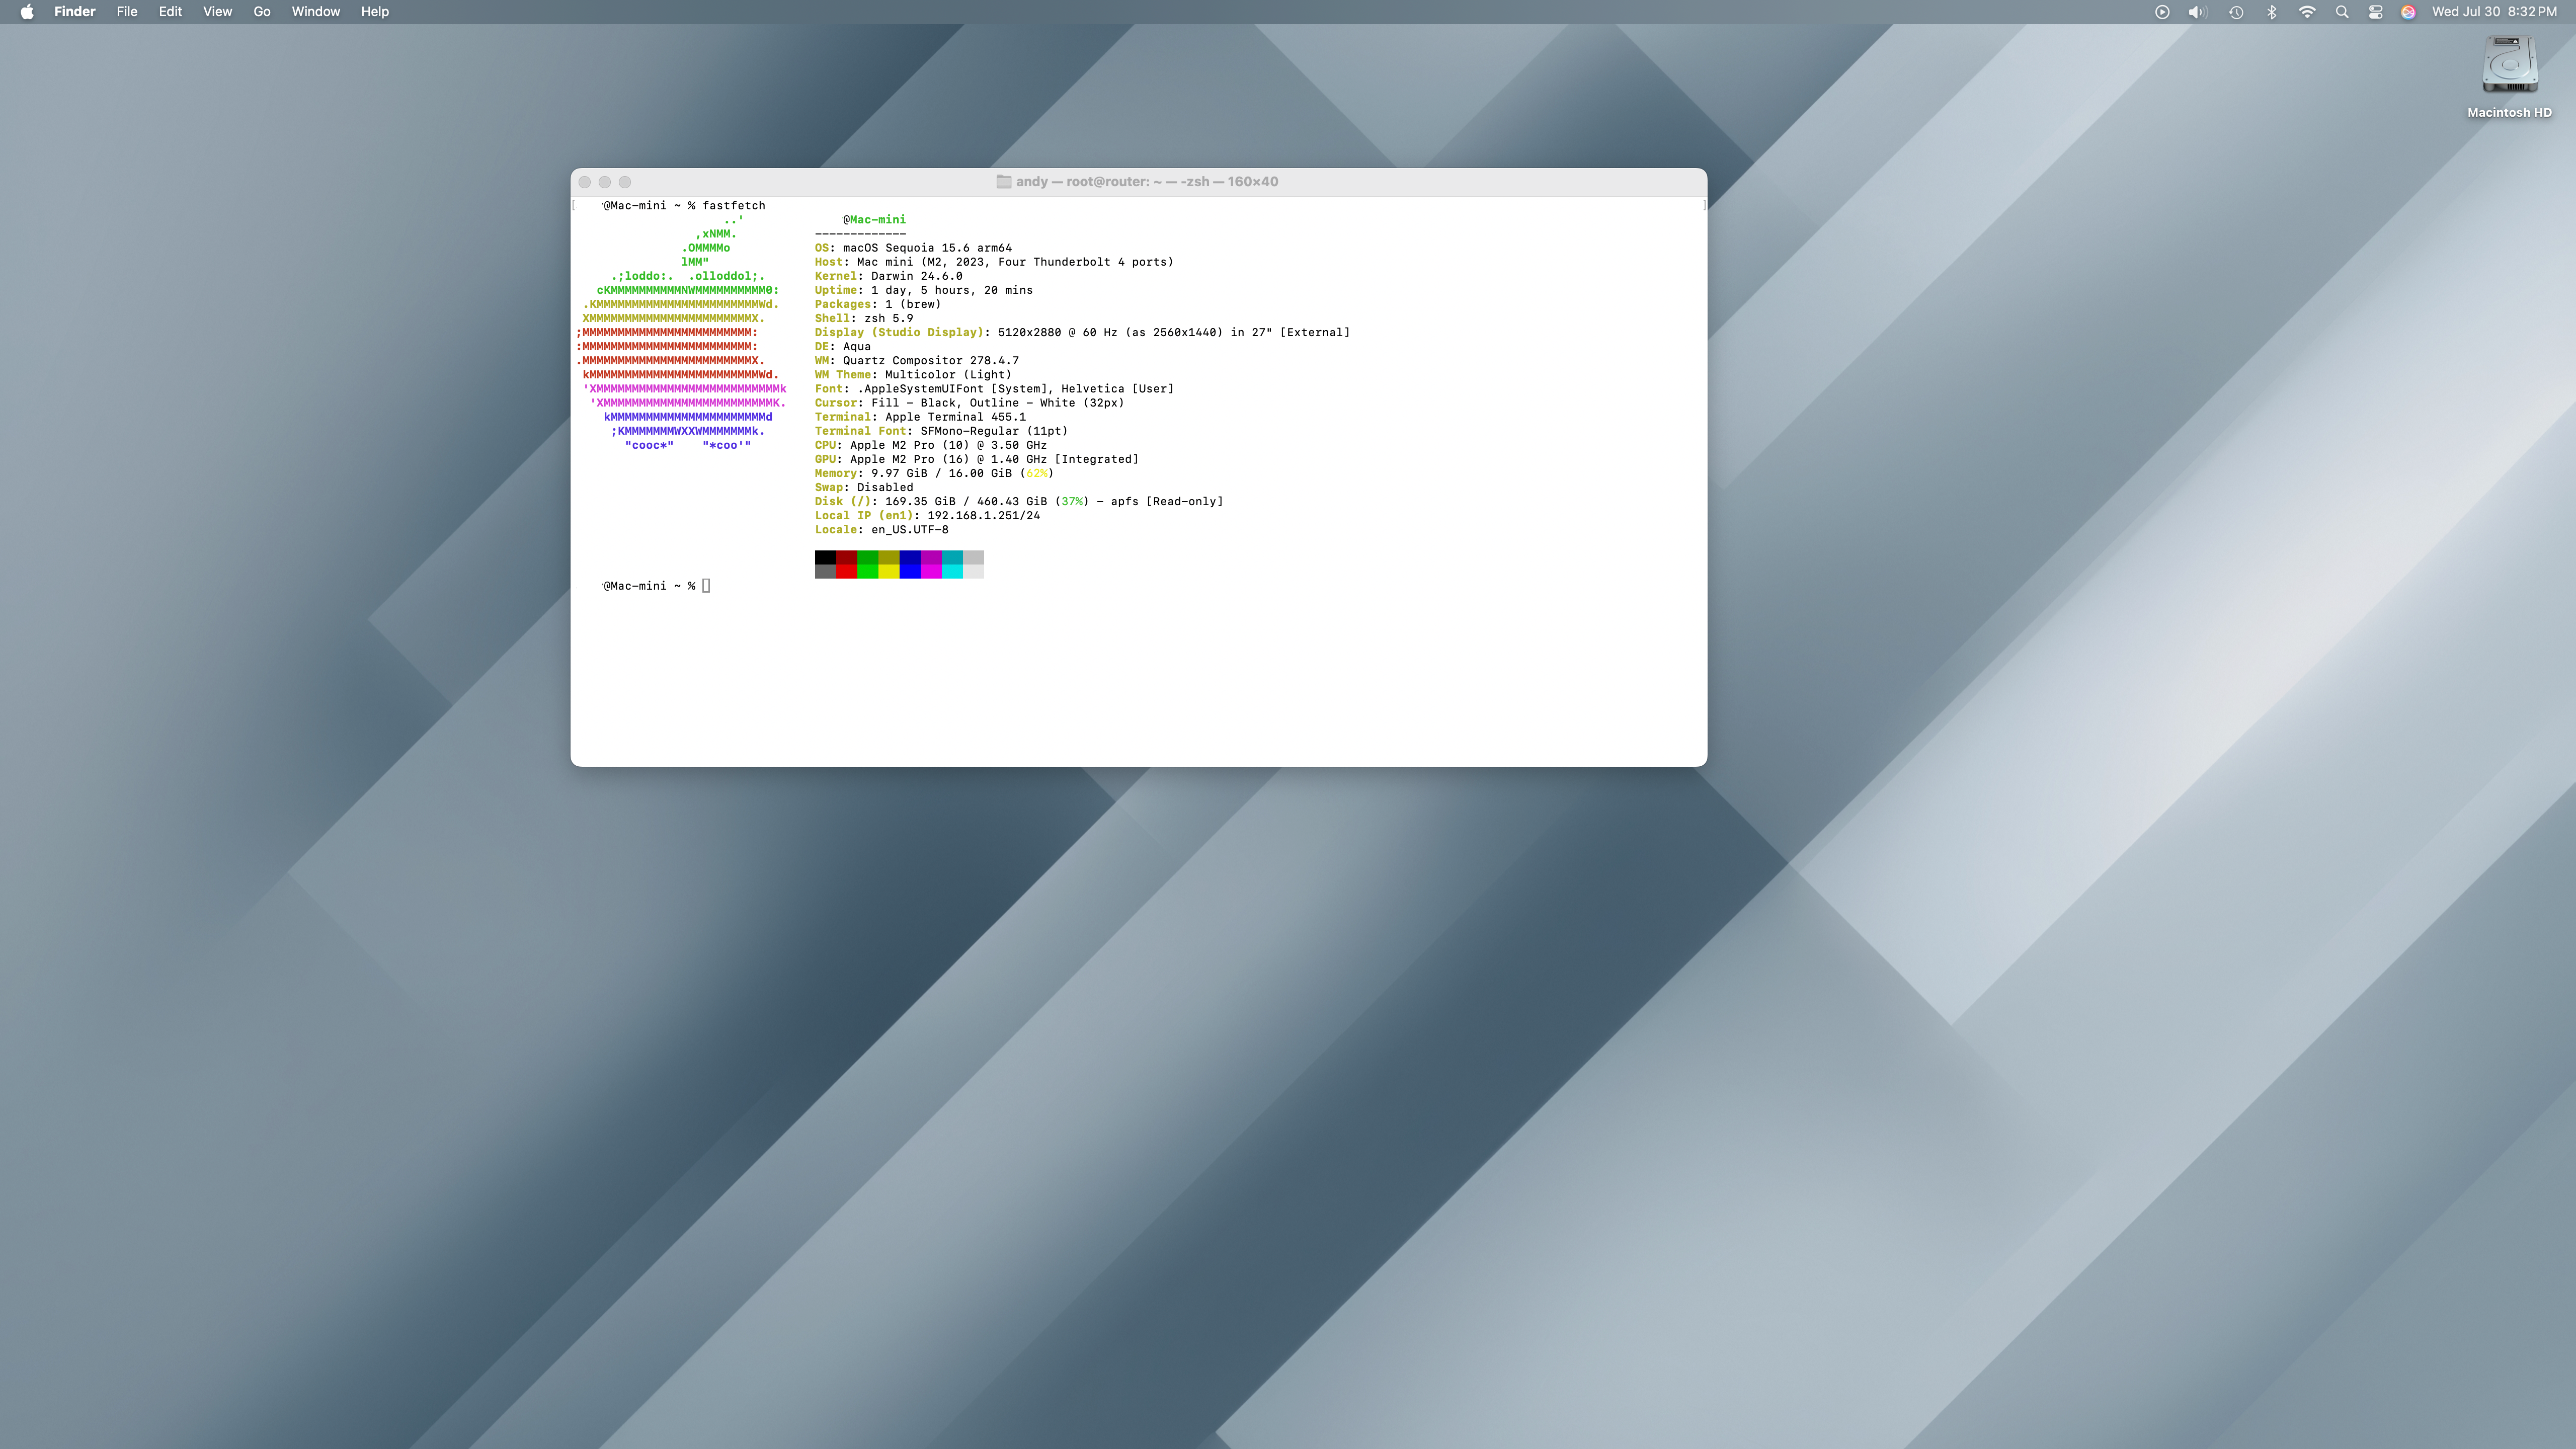Screen dimensions: 2576x1449
Task: Open the Bluetooth menu bar icon
Action: 2272,12
